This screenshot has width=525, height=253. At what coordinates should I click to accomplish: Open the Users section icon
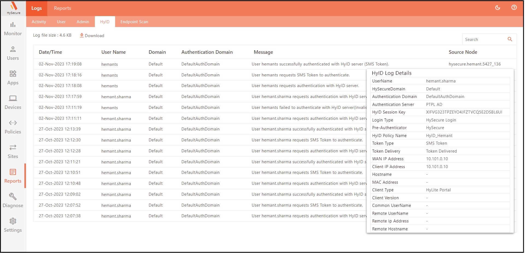(x=13, y=49)
